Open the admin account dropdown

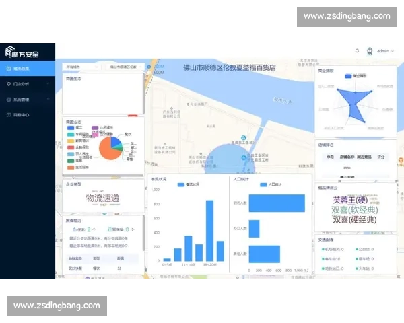click(385, 51)
